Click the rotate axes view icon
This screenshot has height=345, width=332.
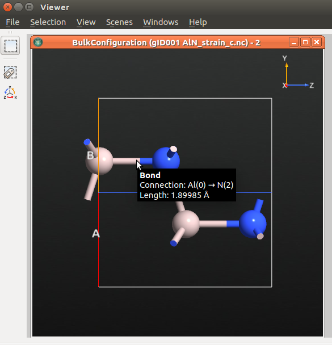click(x=10, y=92)
